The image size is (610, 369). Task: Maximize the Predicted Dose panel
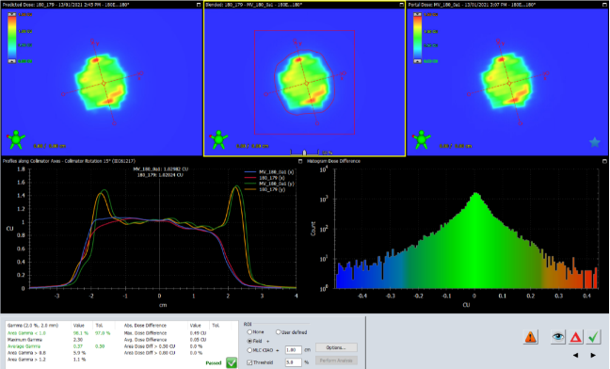coord(199,5)
